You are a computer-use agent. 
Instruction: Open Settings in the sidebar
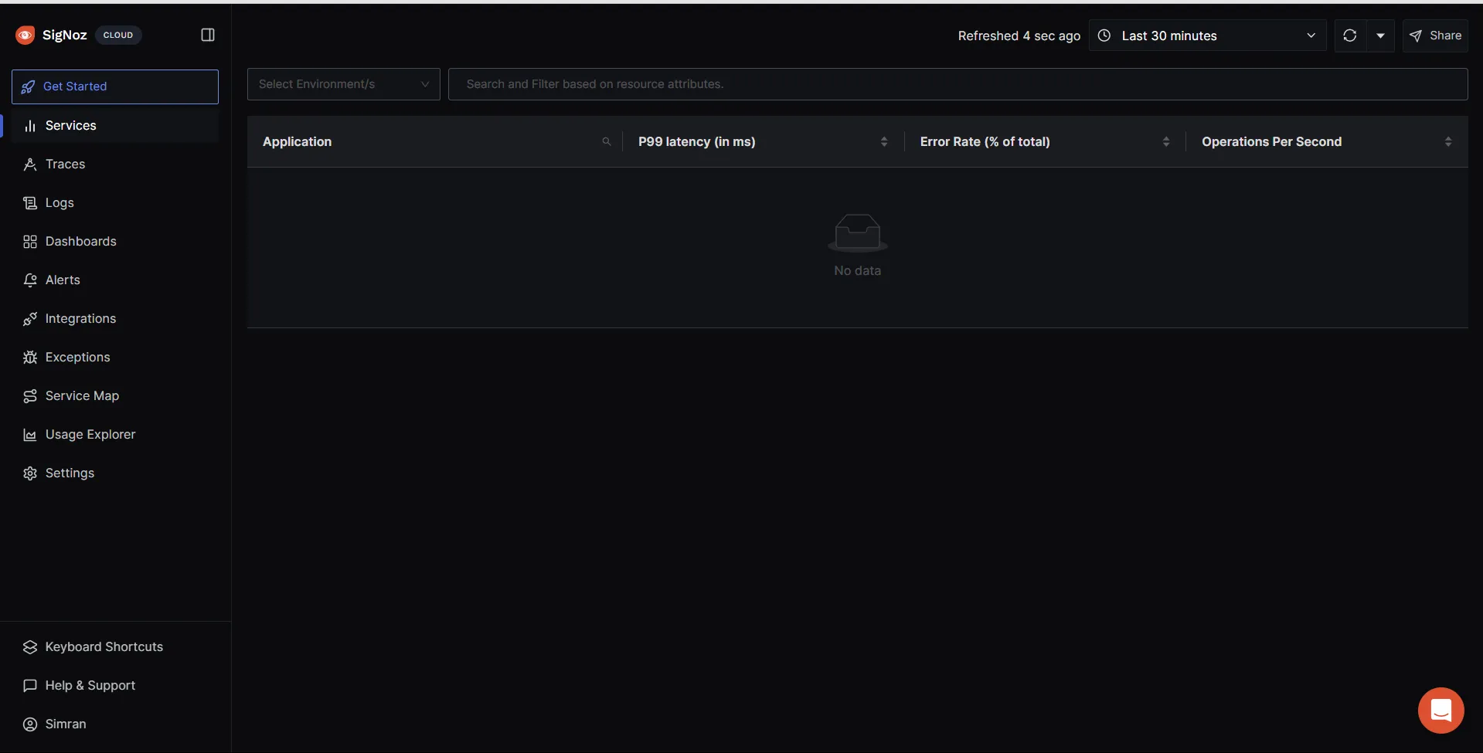[x=115, y=473]
